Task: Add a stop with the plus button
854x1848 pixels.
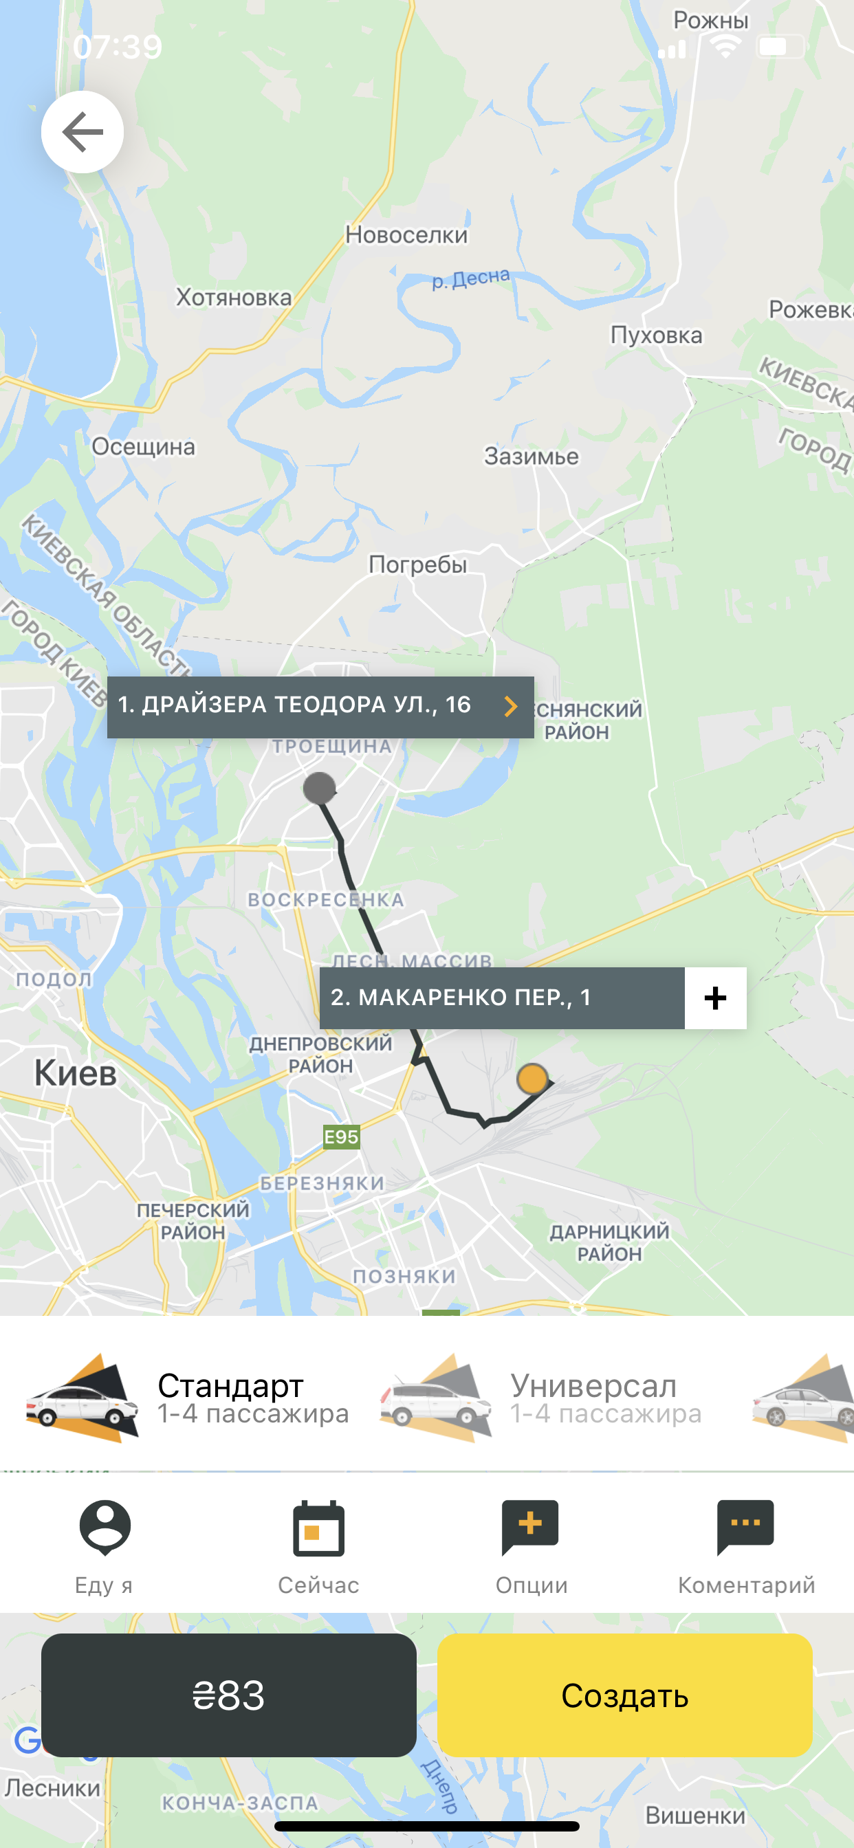Action: pos(716,998)
